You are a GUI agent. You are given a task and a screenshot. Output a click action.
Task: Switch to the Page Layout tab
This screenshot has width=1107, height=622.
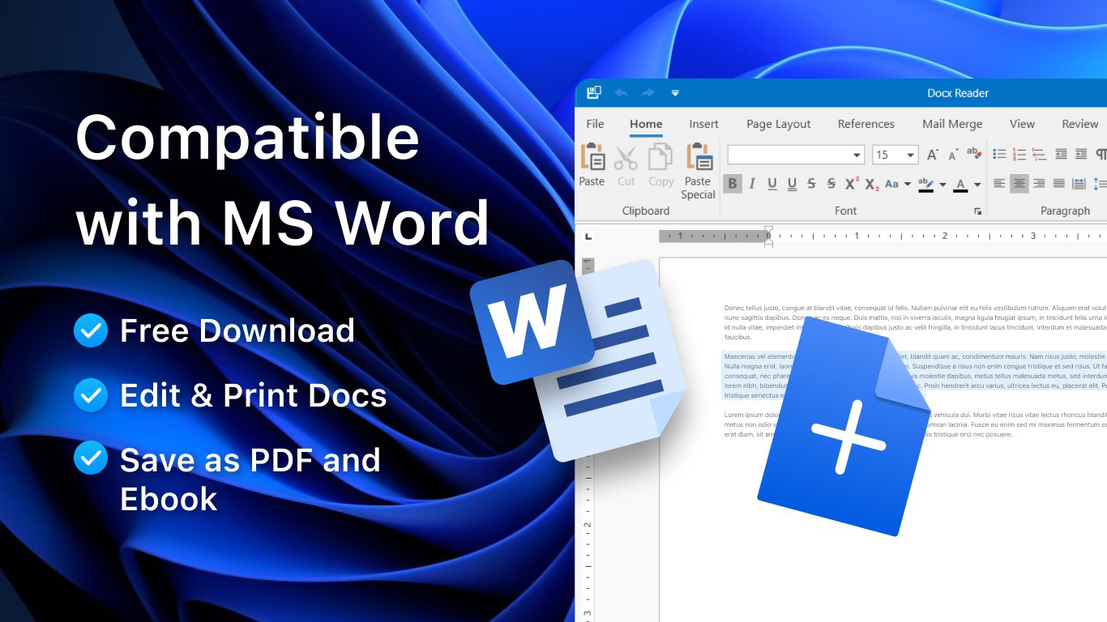coord(778,124)
